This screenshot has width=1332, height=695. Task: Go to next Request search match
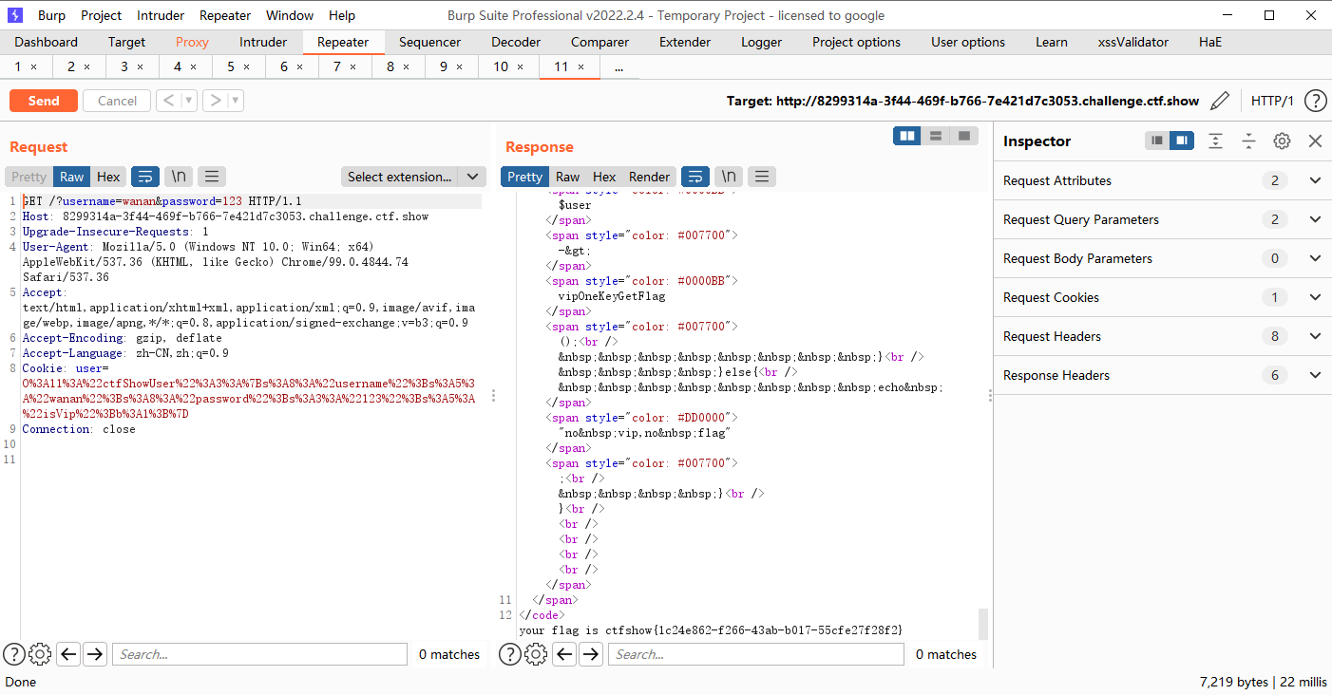[95, 653]
